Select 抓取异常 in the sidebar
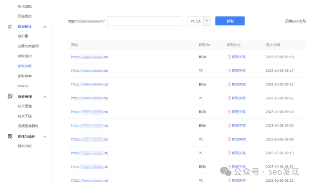Screen dimensions: 333x193 [x=25, y=76]
